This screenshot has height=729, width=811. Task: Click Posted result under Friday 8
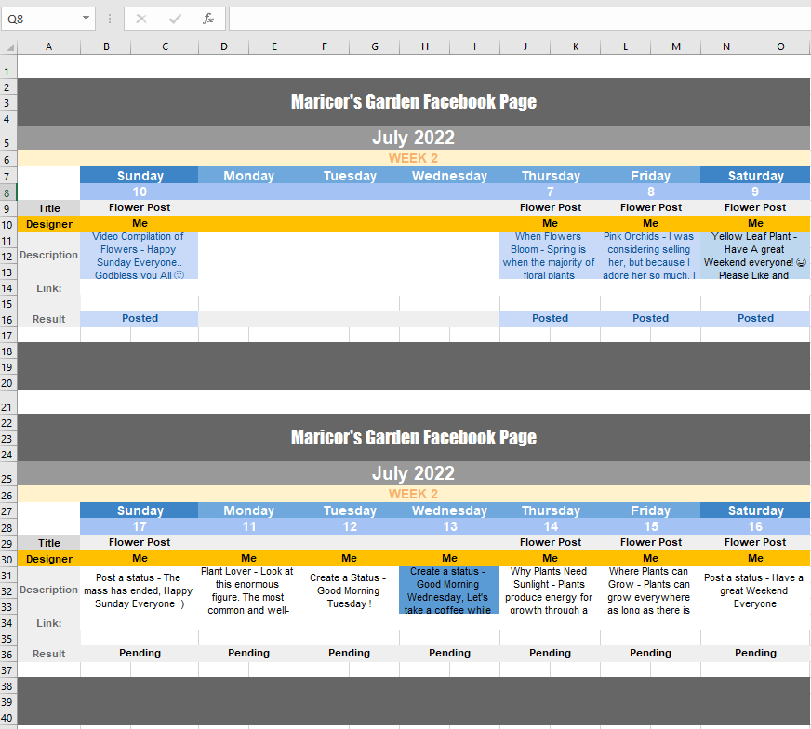(650, 319)
